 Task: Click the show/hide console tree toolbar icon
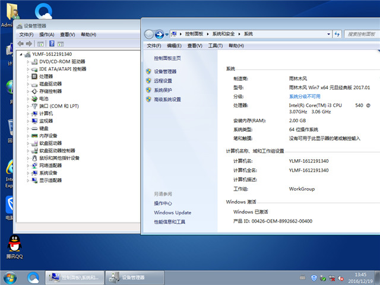pyautogui.click(x=40, y=44)
